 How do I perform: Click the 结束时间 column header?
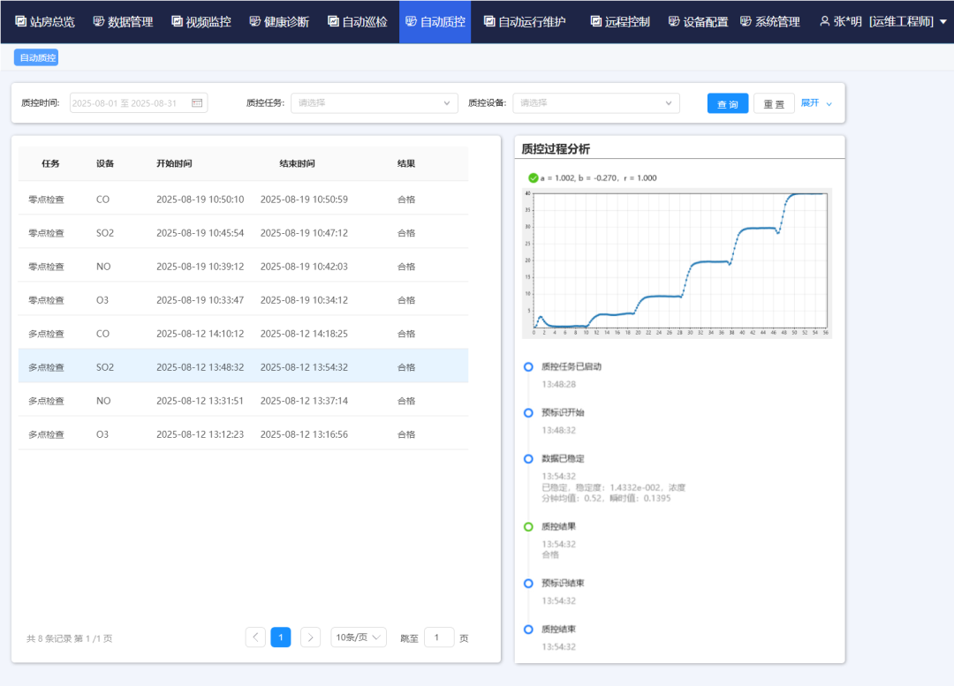point(297,163)
